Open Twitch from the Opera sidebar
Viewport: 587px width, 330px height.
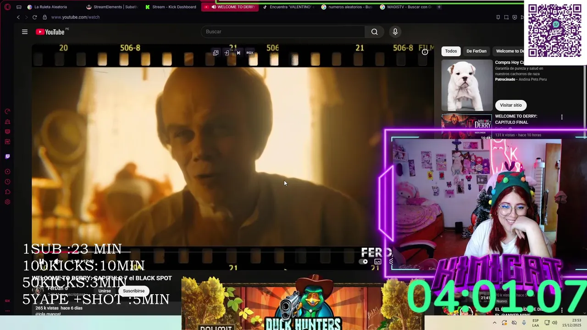coord(7,156)
